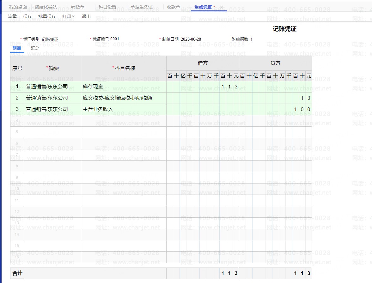372x283 pixels.
Task: Click the 附单据数 input field
Action: (265, 39)
